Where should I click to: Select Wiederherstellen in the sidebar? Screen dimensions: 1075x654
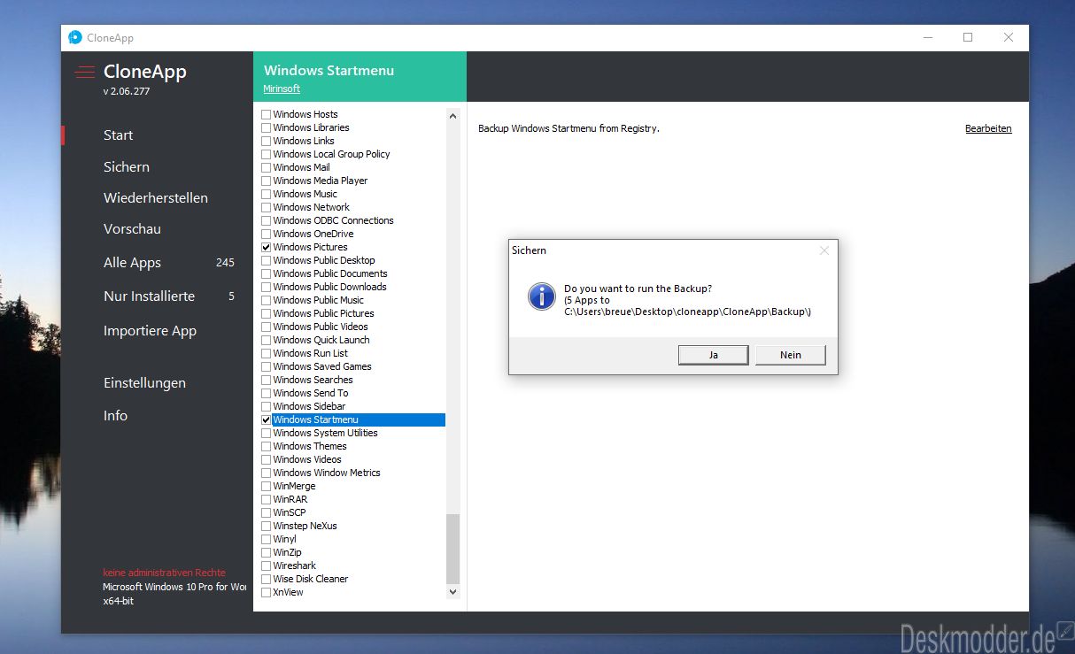156,197
